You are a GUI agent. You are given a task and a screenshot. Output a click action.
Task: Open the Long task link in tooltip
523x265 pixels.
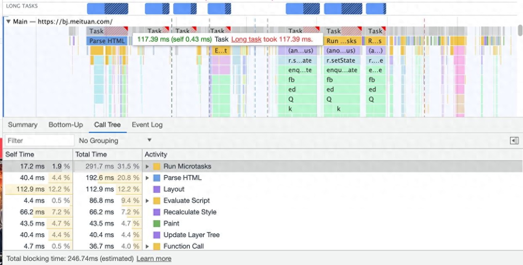coord(246,39)
